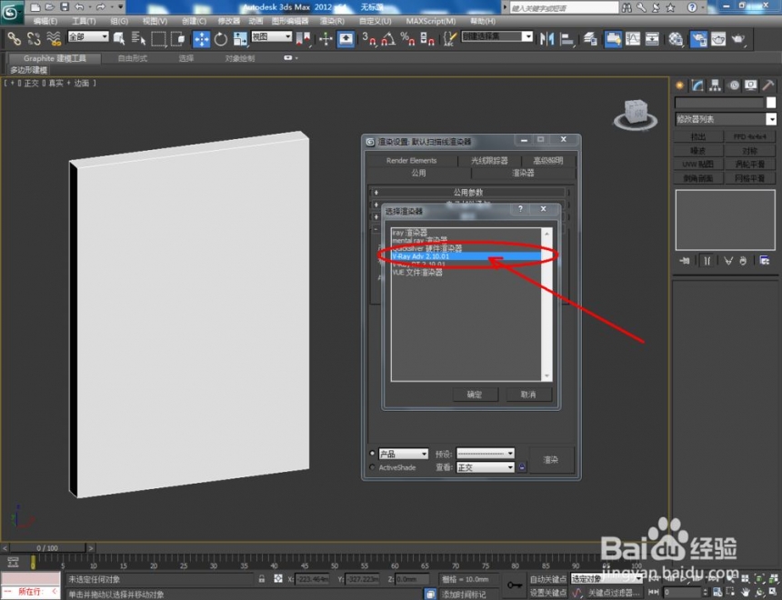Edit Named Selection Sets icon
Screen dimensions: 782x600
pyautogui.click(x=450, y=38)
